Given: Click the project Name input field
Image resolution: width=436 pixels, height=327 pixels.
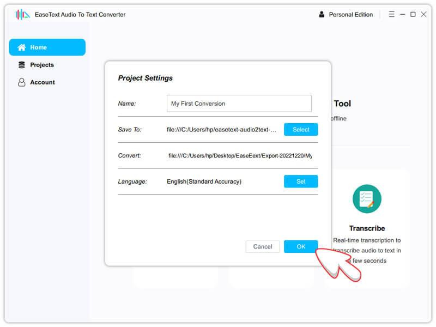Looking at the screenshot, I should point(239,104).
